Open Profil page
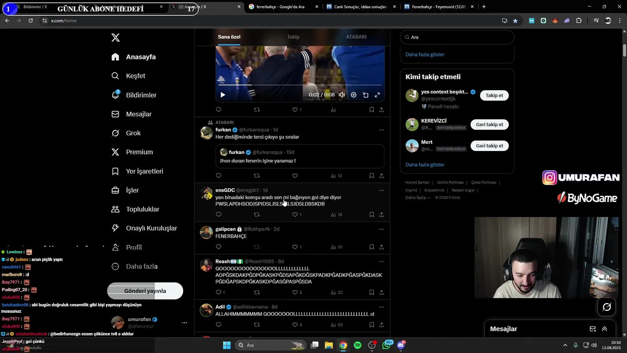This screenshot has height=353, width=627. point(126,248)
